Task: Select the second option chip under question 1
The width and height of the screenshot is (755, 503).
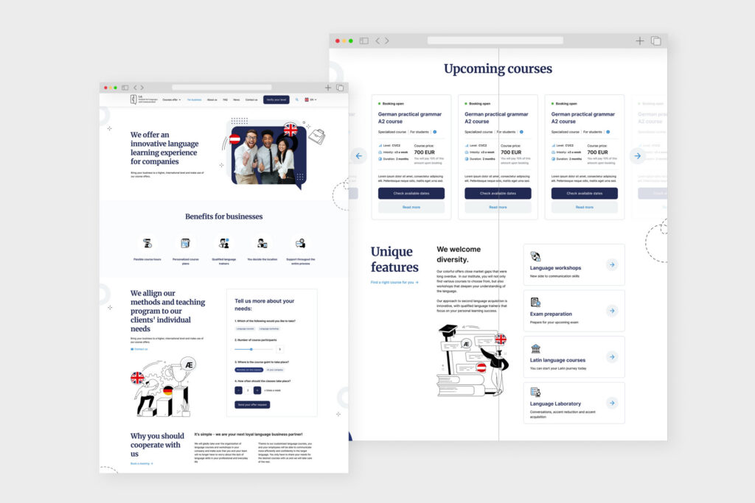Action: (269, 329)
